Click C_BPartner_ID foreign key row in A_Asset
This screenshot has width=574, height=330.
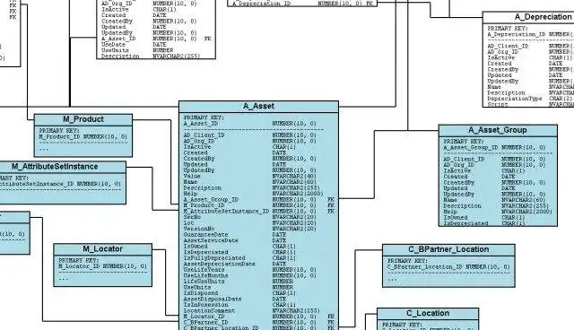[x=259, y=323]
